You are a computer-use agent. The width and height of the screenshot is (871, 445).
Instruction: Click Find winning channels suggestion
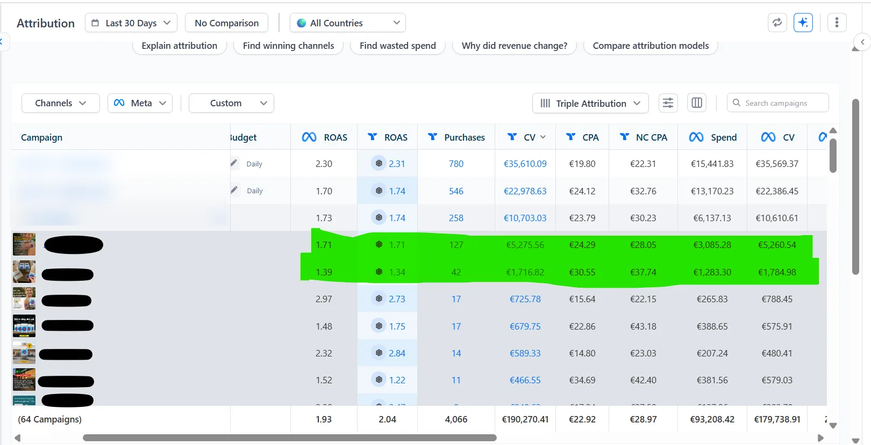(x=288, y=46)
